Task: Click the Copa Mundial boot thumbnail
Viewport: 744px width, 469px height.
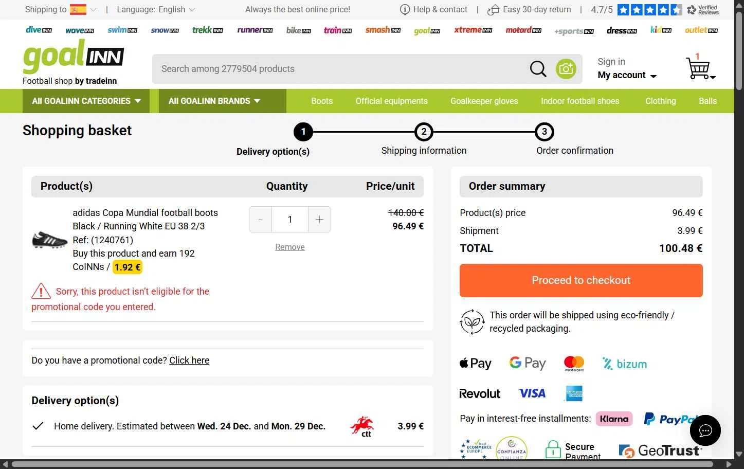Action: [x=50, y=240]
